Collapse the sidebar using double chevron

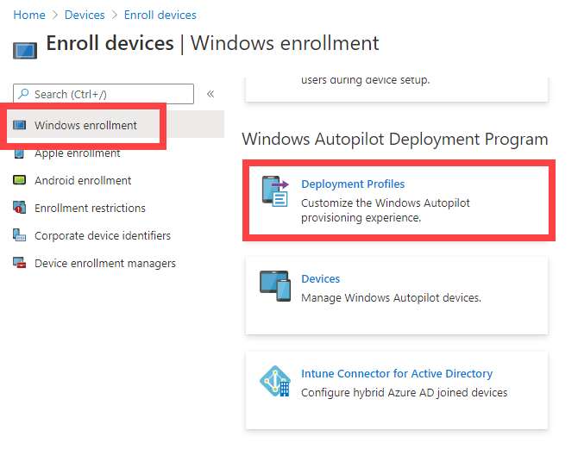point(210,94)
